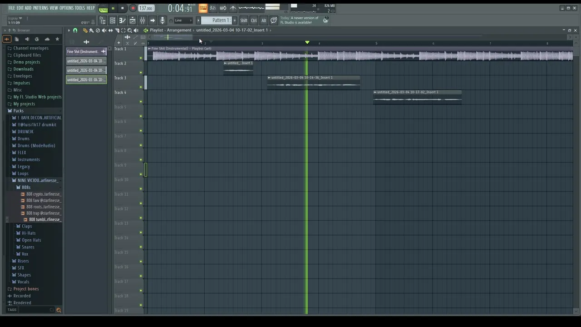Image resolution: width=581 pixels, height=327 pixels.
Task: Select the Zoom magnifier tool in playlist
Action: point(129,30)
